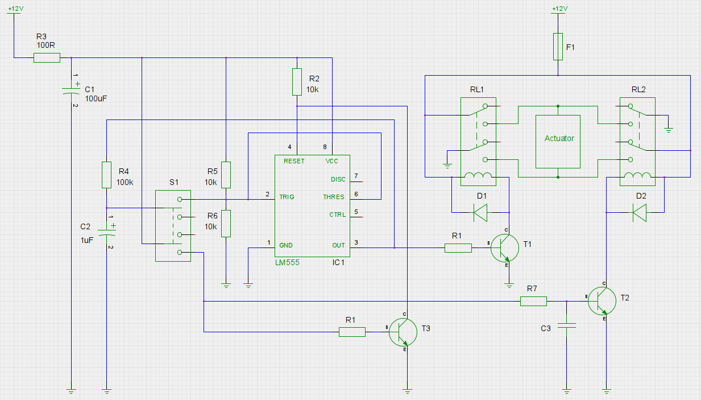The width and height of the screenshot is (701, 400).
Task: Click the OUT pin label
Action: (x=338, y=245)
